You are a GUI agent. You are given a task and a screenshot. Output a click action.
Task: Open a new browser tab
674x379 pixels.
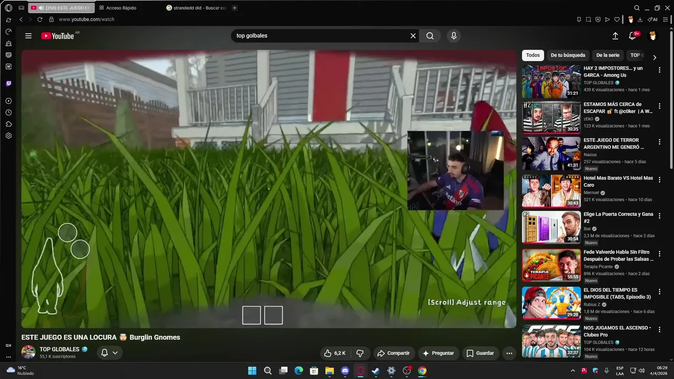coord(235,8)
